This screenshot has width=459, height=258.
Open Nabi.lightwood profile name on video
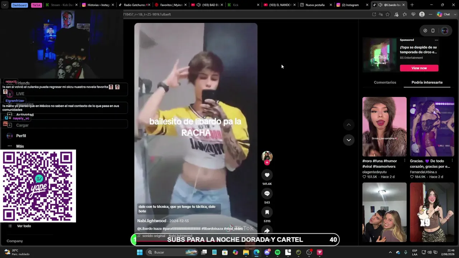pyautogui.click(x=152, y=221)
